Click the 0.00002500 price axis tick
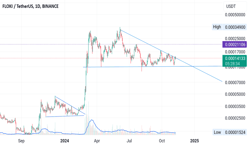248x146 pixels. coord(235,118)
